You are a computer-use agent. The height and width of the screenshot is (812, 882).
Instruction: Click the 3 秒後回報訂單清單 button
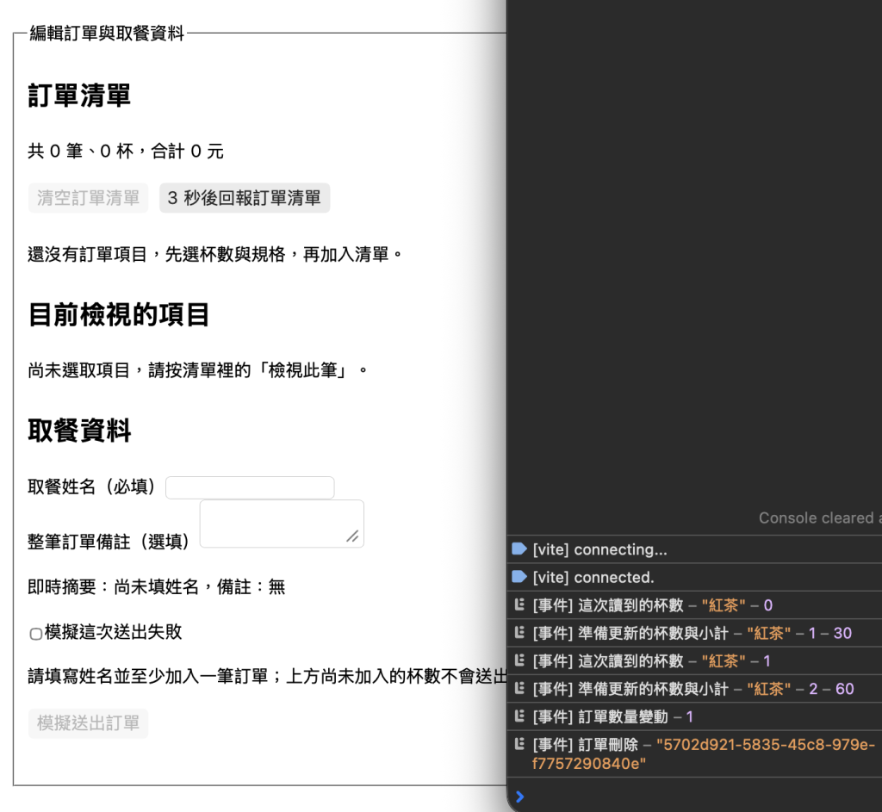coord(245,198)
